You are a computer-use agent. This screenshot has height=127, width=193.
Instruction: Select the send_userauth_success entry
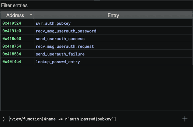(60, 39)
